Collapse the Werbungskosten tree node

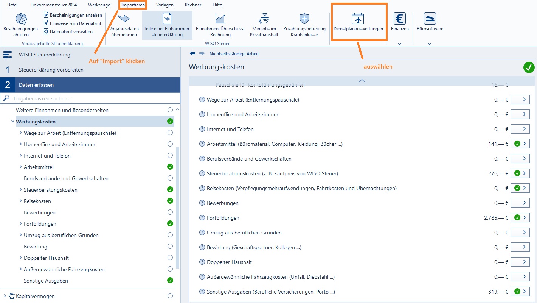(x=13, y=122)
